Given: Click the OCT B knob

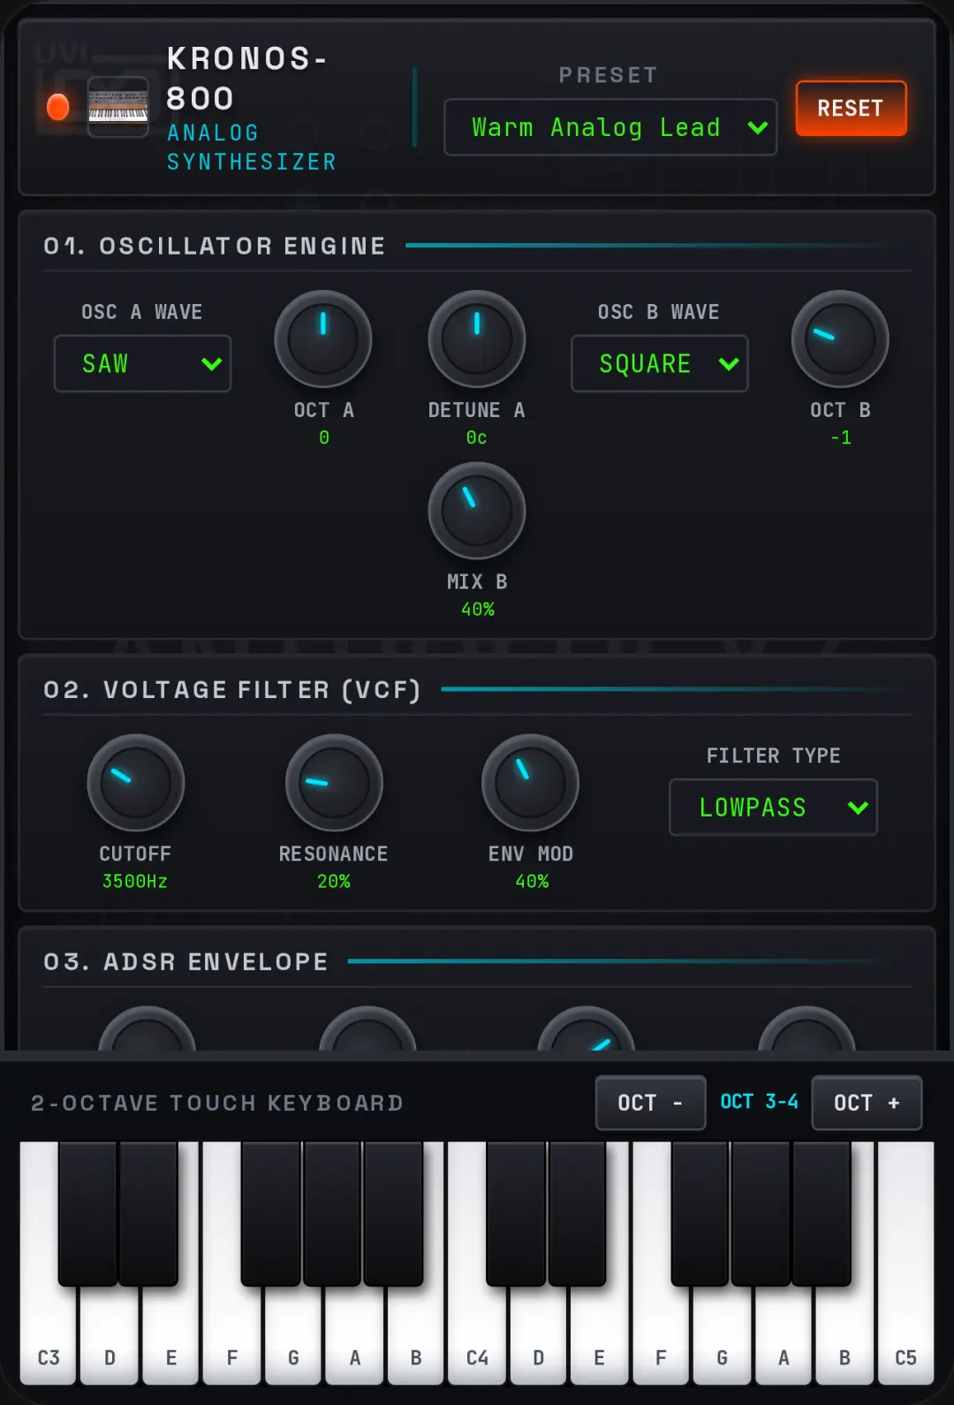Looking at the screenshot, I should click(840, 339).
